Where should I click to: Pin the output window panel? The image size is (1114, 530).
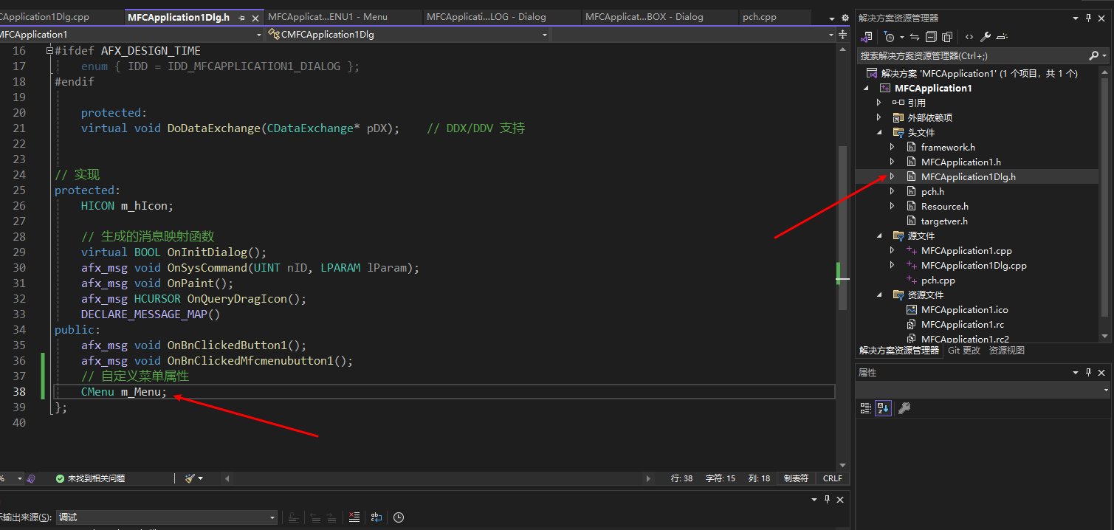[828, 500]
